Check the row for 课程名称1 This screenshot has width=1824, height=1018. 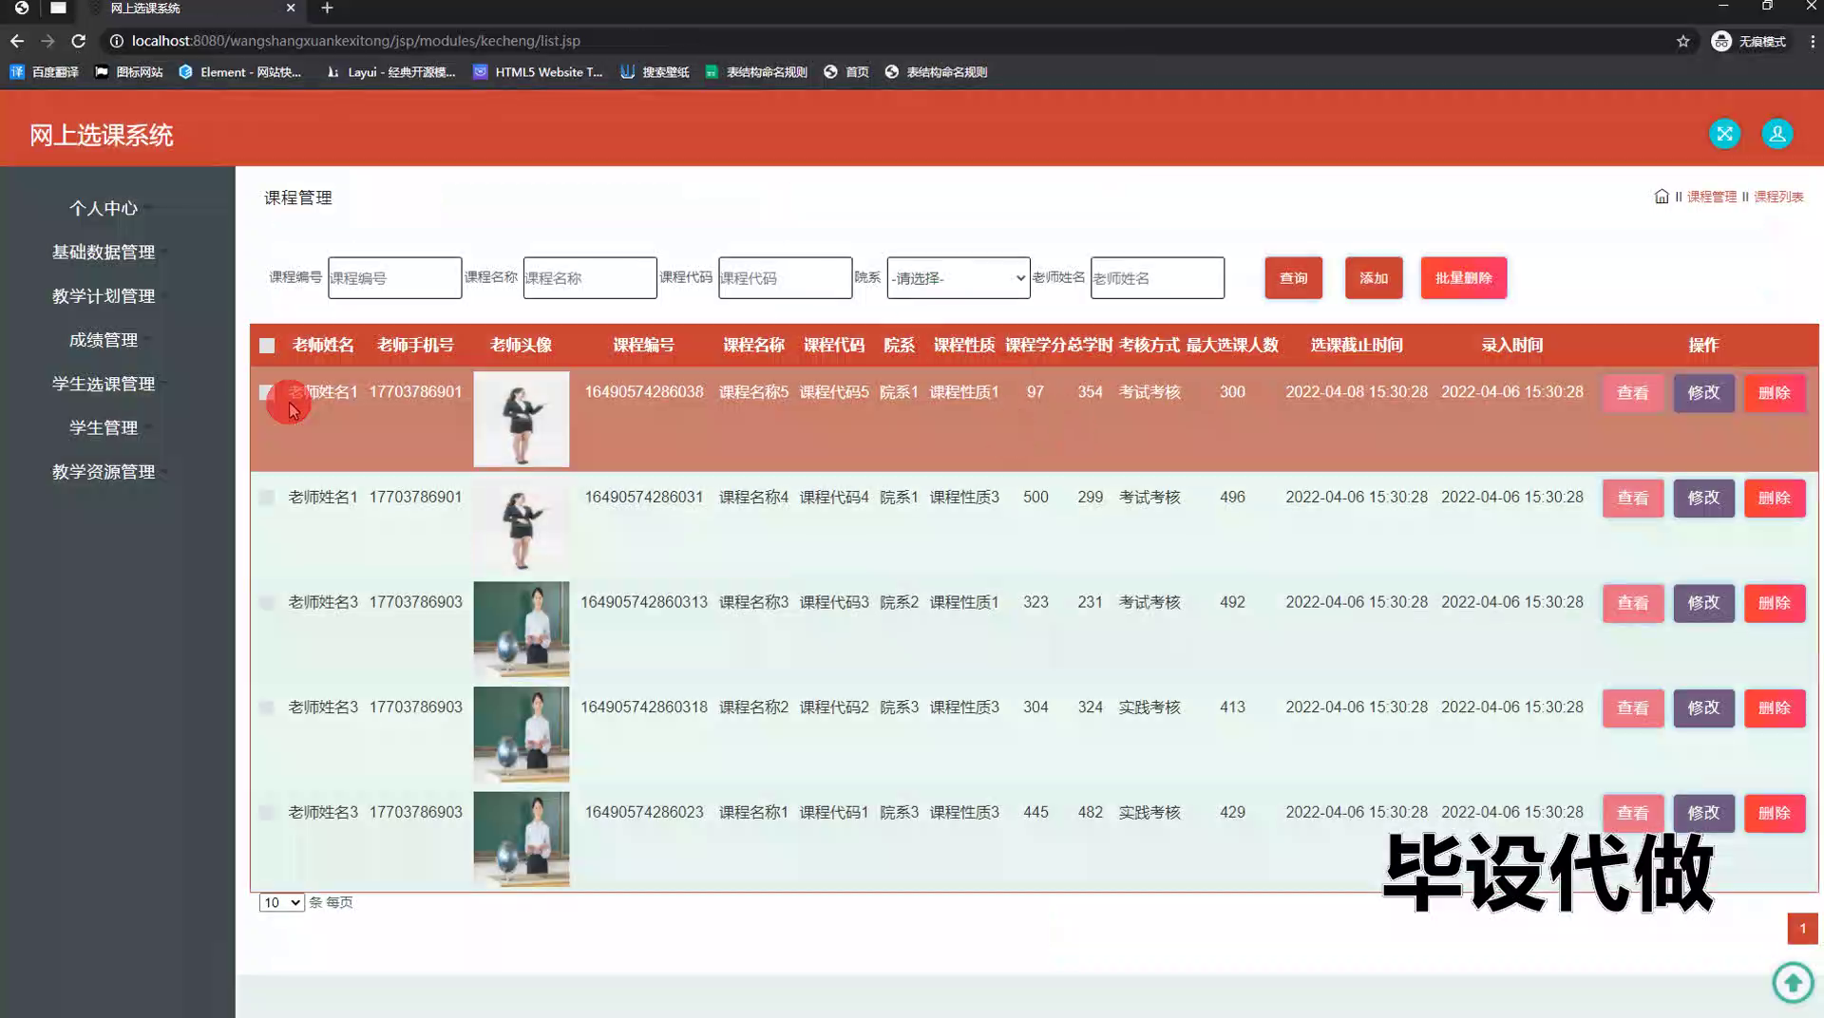pyautogui.click(x=267, y=813)
